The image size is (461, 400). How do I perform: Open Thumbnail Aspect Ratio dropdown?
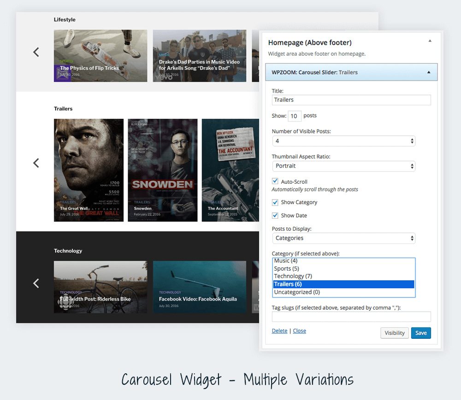(x=343, y=166)
